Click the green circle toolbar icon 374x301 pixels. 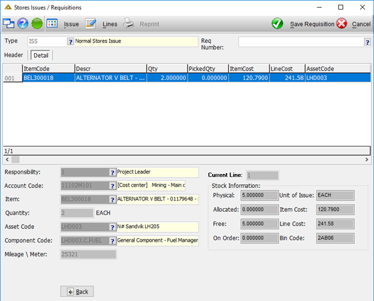(x=37, y=23)
